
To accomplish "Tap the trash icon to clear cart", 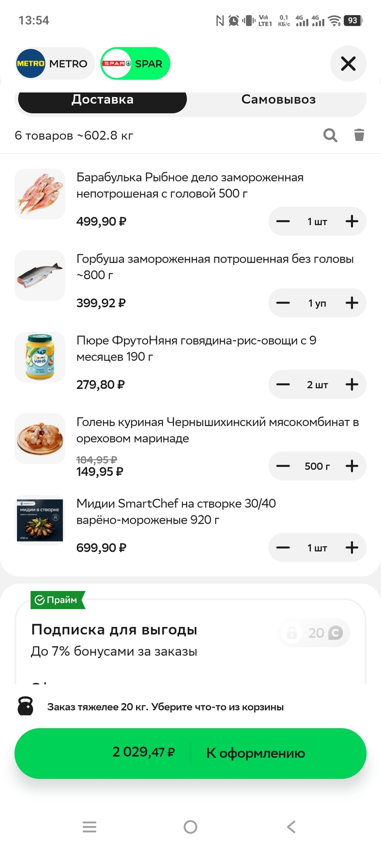I will (359, 135).
